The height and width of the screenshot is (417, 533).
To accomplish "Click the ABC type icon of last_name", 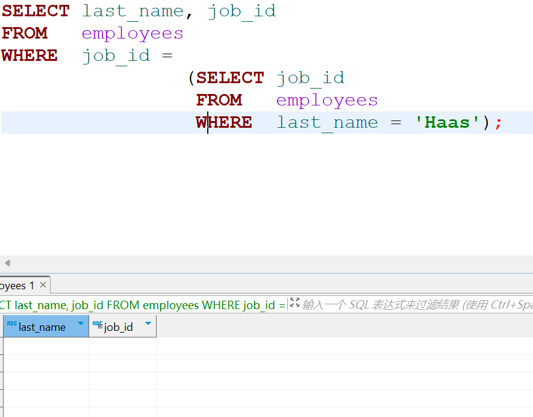I will 11,325.
